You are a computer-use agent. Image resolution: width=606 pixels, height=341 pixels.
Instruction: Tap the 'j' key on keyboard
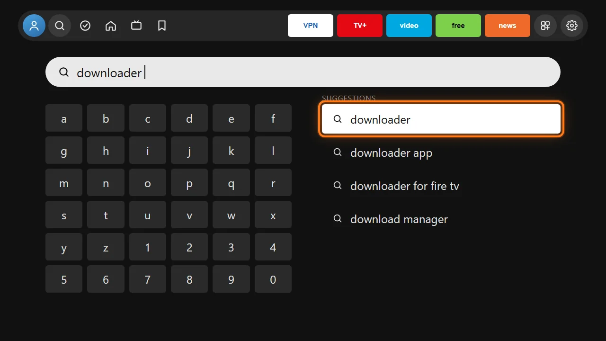pyautogui.click(x=189, y=150)
